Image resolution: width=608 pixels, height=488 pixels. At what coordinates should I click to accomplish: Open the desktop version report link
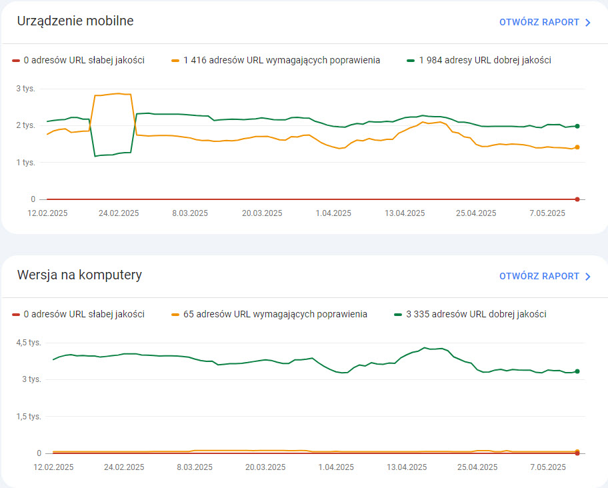539,276
